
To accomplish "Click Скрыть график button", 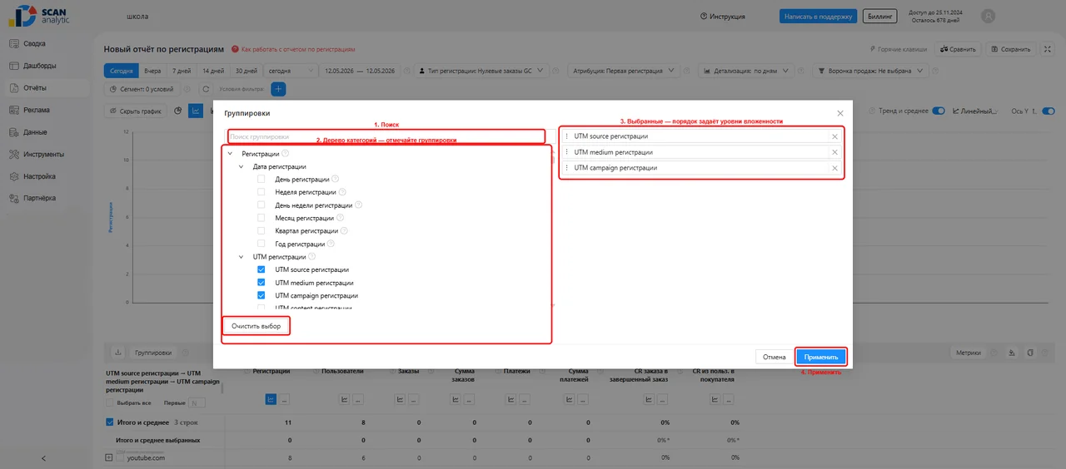I will click(x=135, y=111).
